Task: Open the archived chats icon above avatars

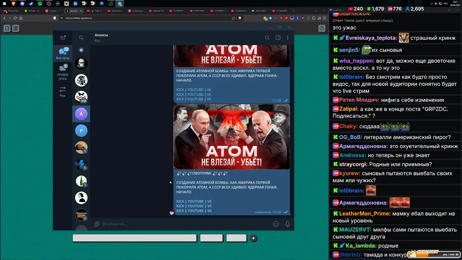Action: tap(81, 50)
